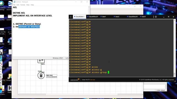Open the ASA lab desktop file icon
Viewport: 177px width, 99px height.
click(x=9, y=65)
